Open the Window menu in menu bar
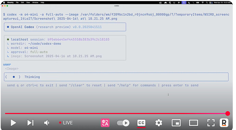This screenshot has width=236, height=130. tap(35, 2)
